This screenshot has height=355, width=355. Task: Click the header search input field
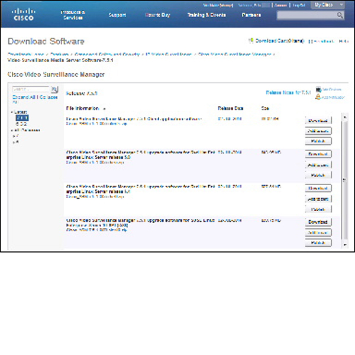pos(306,15)
